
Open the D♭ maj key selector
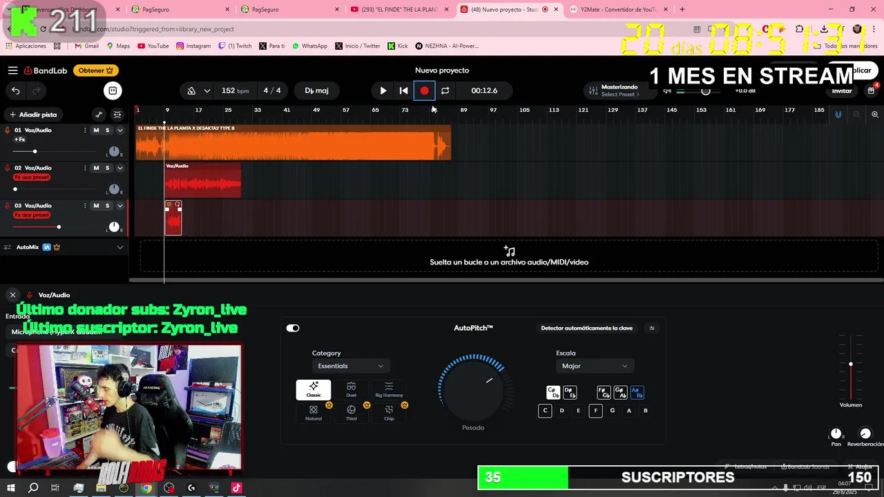316,90
